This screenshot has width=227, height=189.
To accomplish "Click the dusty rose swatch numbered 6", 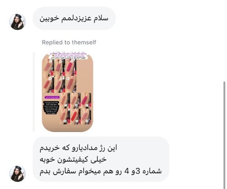I will point(71,85).
